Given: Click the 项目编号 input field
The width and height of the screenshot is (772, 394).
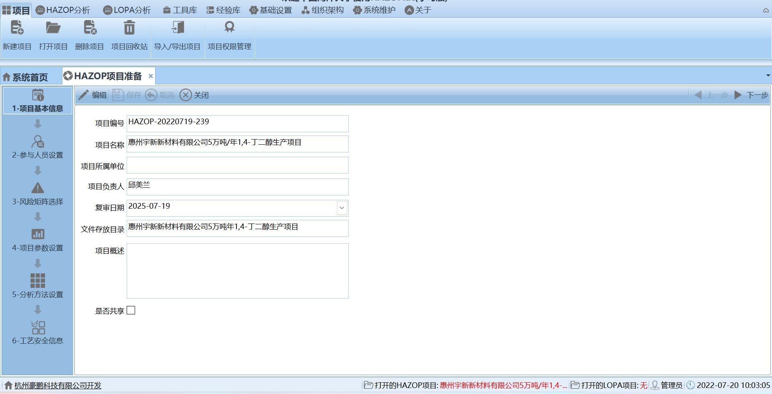Looking at the screenshot, I should pos(237,124).
